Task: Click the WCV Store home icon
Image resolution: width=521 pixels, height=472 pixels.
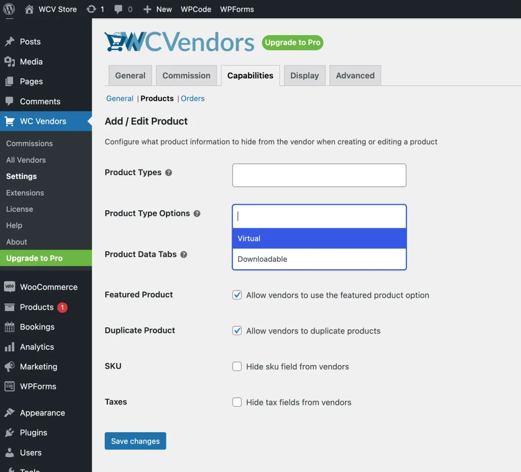Action: [x=29, y=9]
